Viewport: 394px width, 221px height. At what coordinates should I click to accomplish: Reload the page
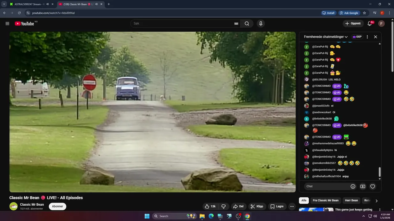(19, 13)
